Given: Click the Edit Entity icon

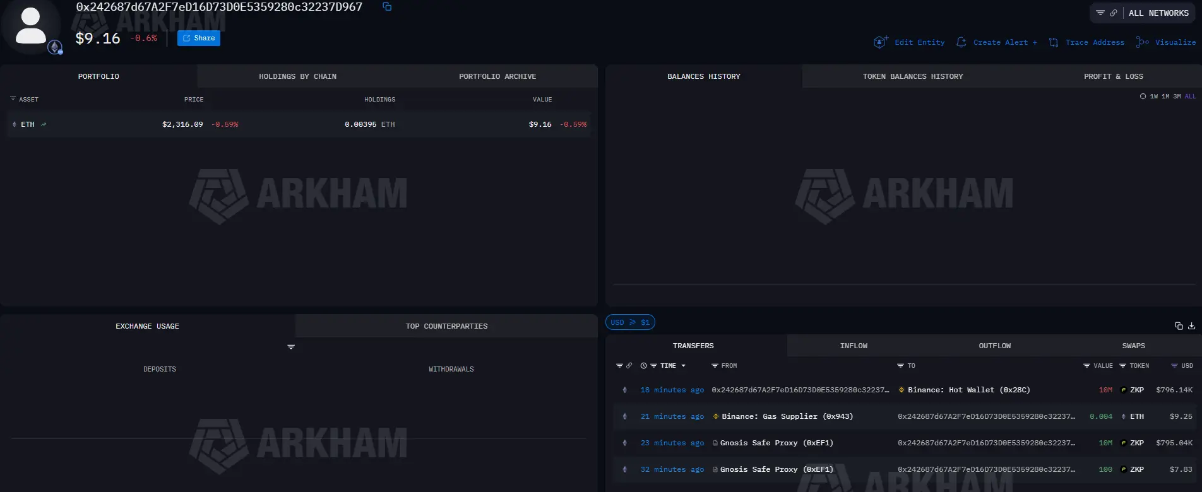Looking at the screenshot, I should point(881,42).
